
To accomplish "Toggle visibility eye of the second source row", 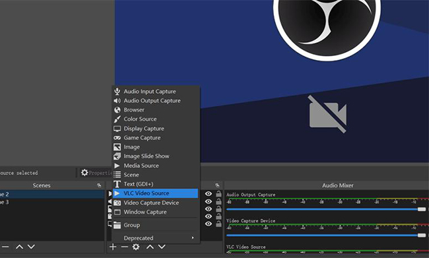I will (x=209, y=201).
